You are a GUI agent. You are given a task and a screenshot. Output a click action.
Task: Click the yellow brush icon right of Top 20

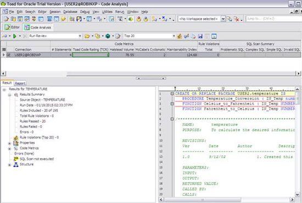(180, 36)
